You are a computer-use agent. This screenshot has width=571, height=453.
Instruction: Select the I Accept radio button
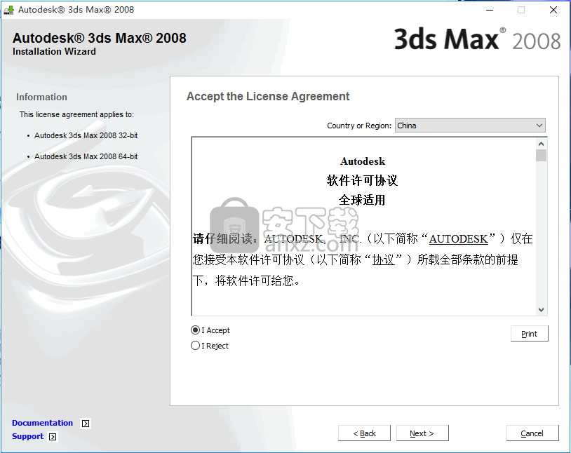click(x=195, y=330)
